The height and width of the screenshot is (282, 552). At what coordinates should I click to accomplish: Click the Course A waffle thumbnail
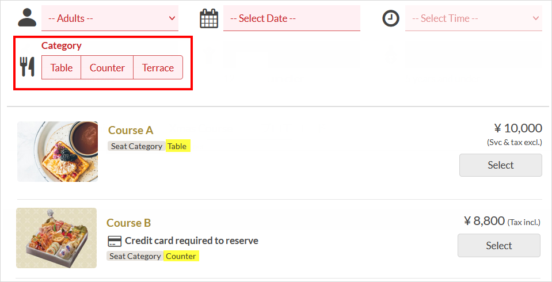tap(58, 151)
